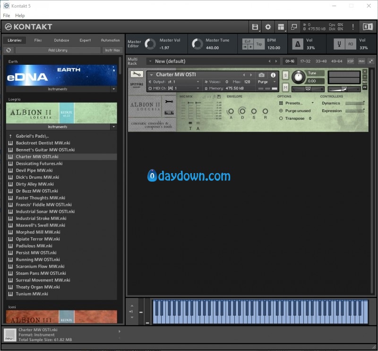
Task: Switch to the Libraries tab
Action: [x=15, y=40]
